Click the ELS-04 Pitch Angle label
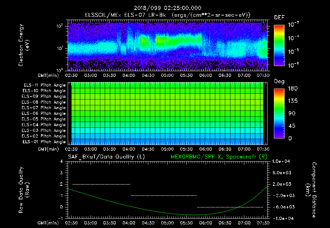Image resolution: width=330 pixels, height=228 pixels. pos(44,125)
